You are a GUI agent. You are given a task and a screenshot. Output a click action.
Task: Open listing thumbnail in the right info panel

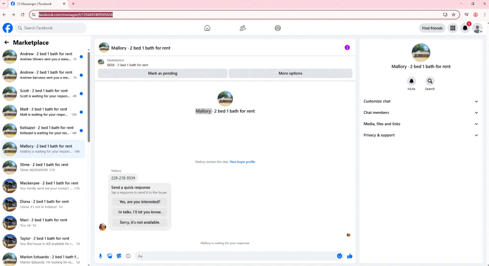click(x=420, y=52)
